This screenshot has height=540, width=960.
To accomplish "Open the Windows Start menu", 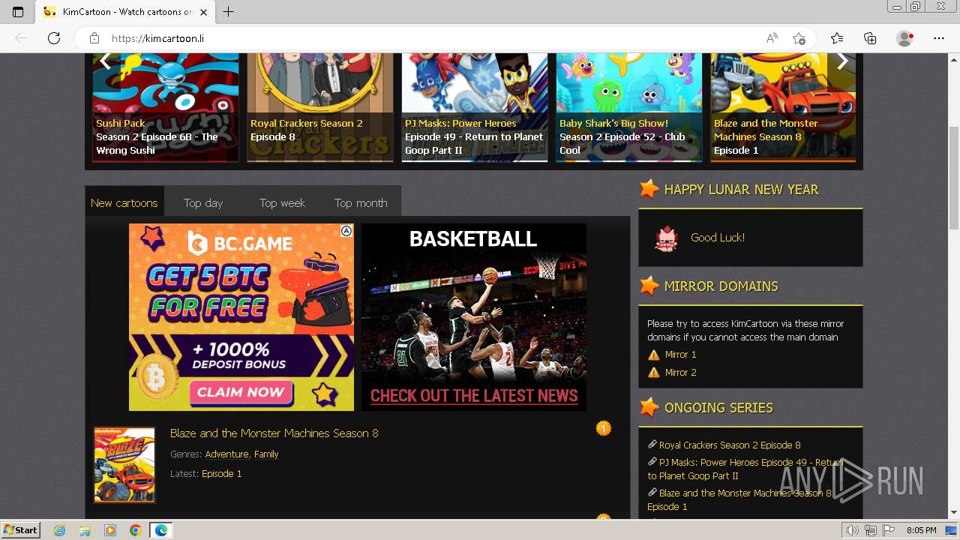I will point(20,530).
